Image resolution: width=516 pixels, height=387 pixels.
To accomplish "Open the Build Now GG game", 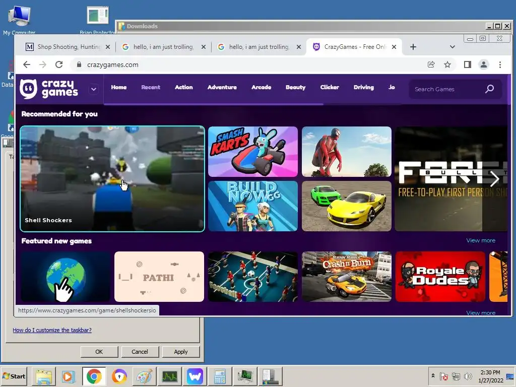I will 253,206.
